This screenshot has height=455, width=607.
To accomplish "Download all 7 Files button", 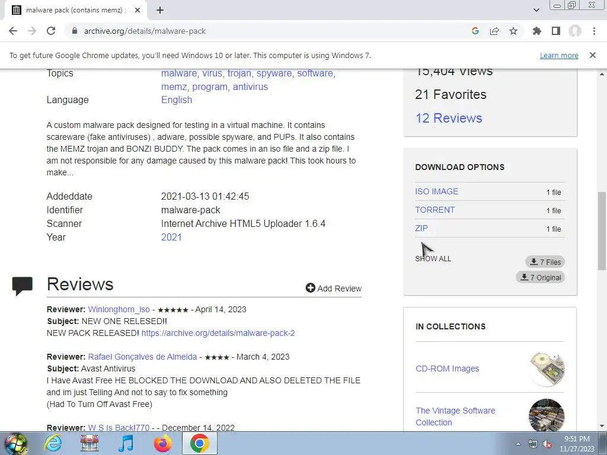I will 545,262.
